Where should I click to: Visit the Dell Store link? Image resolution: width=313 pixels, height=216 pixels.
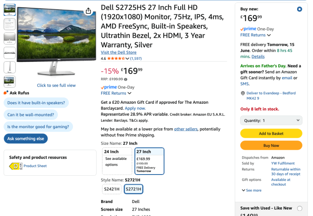pos(119,52)
